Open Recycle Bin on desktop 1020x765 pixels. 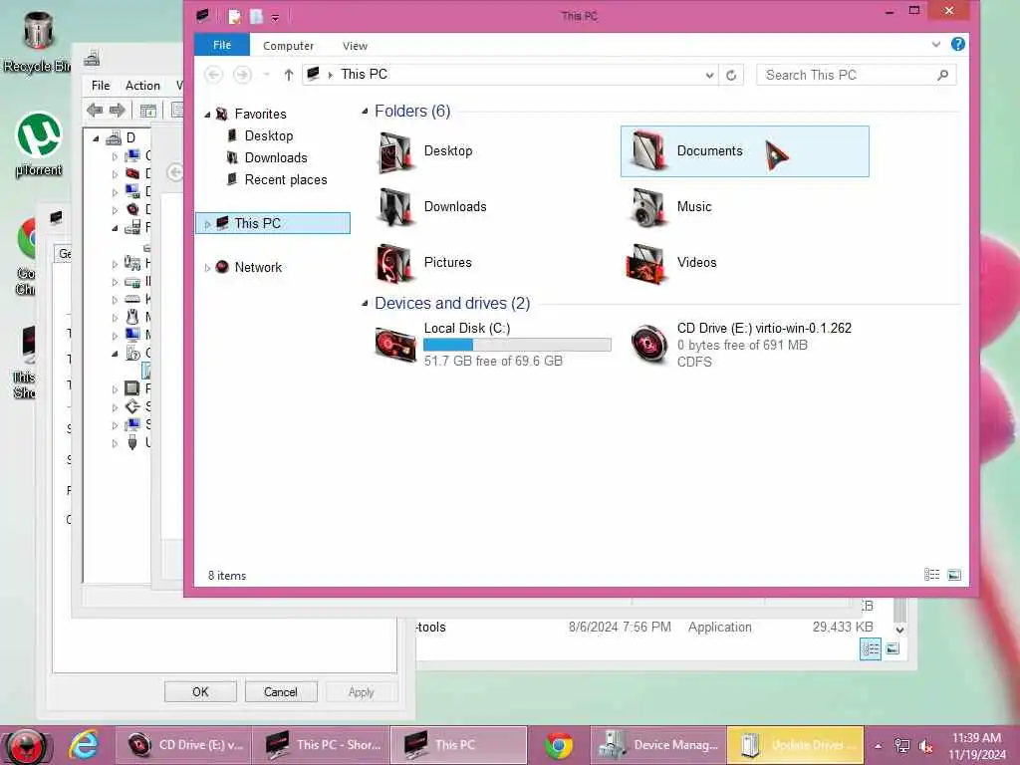(x=37, y=42)
